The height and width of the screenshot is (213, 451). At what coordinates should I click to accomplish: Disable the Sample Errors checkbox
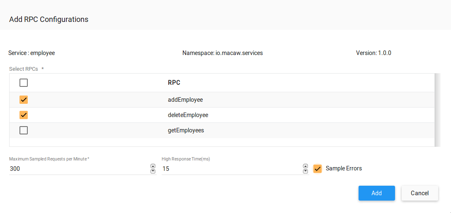click(x=318, y=168)
